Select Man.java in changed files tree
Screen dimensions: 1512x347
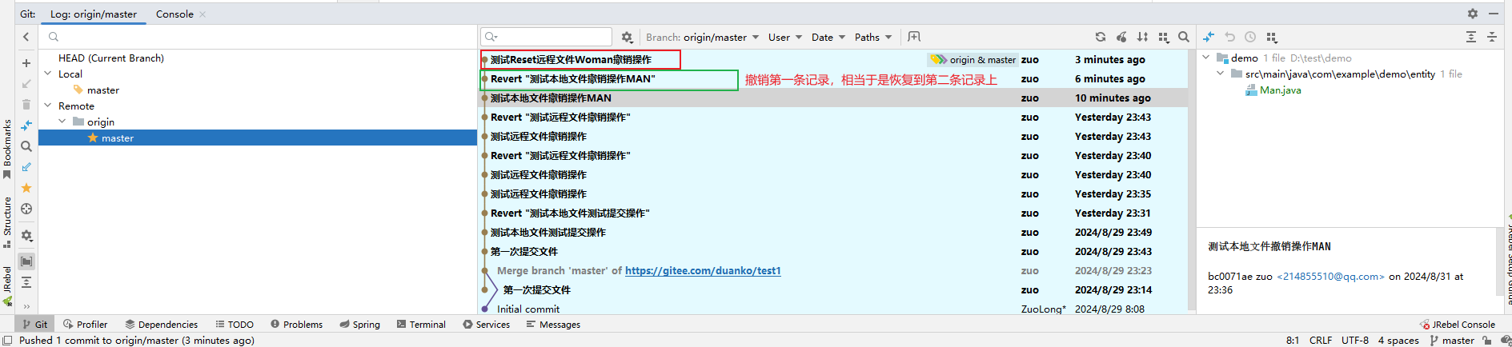click(1280, 90)
